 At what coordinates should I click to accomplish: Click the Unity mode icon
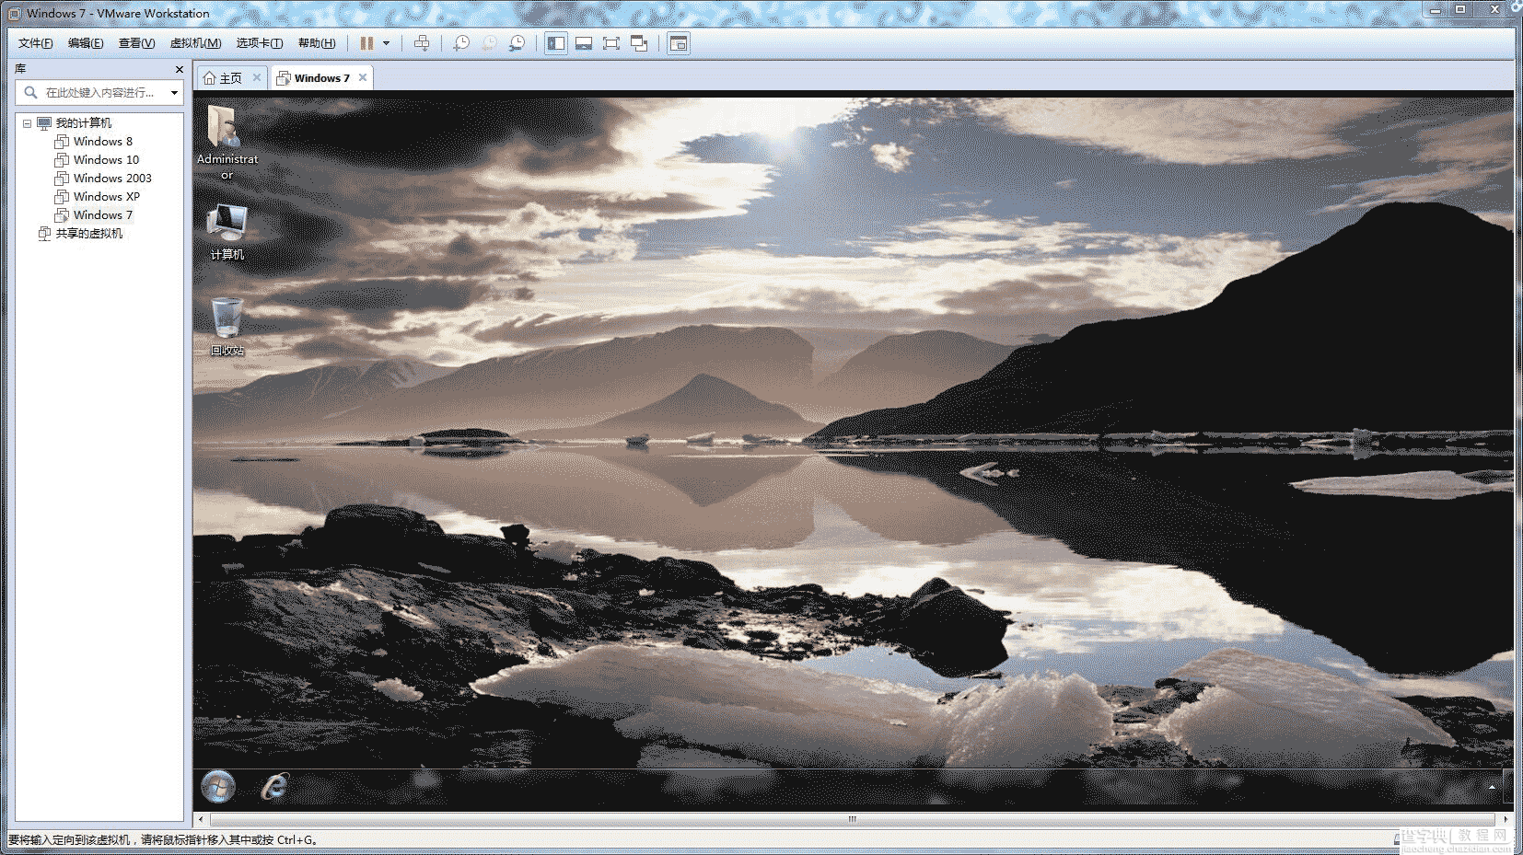tap(639, 43)
